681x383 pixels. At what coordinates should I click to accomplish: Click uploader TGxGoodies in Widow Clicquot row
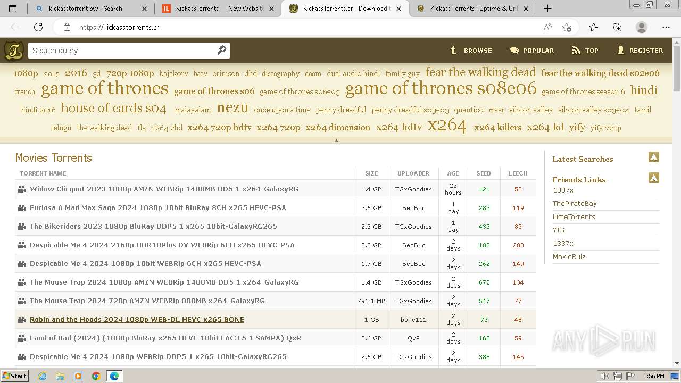(413, 189)
